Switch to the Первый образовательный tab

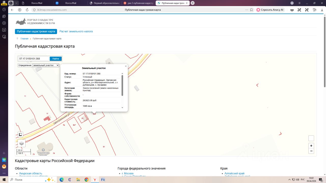click(104, 3)
